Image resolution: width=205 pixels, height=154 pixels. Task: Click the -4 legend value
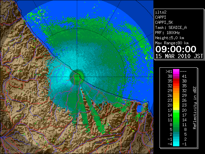[x=170, y=144]
